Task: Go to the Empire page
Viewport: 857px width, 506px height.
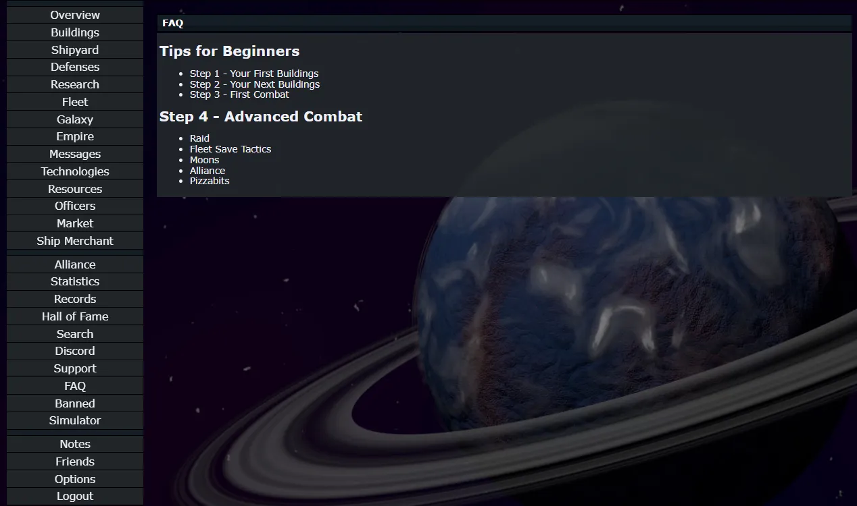Action: pyautogui.click(x=75, y=136)
